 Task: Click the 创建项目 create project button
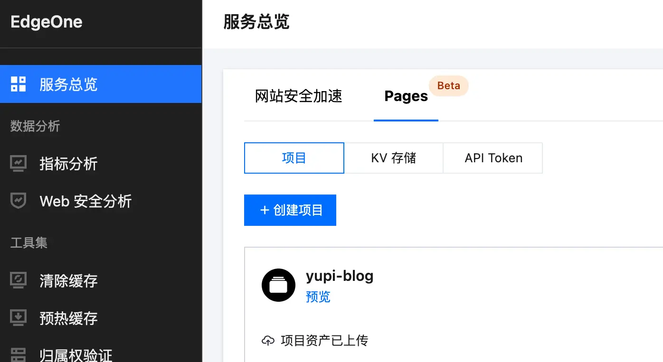click(x=290, y=210)
